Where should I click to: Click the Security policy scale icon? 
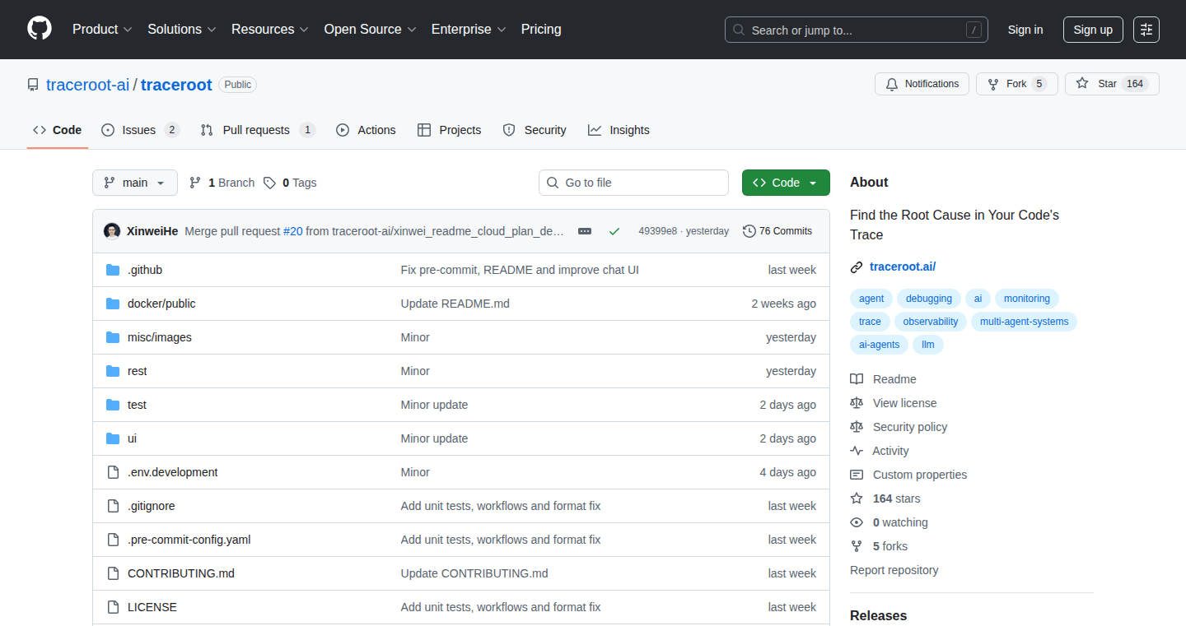click(x=857, y=427)
